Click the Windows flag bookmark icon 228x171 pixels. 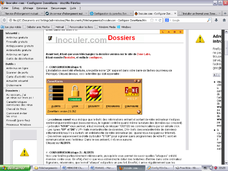[118, 27]
